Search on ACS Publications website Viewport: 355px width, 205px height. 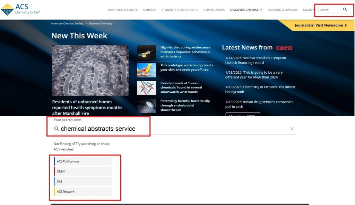[x=83, y=161]
